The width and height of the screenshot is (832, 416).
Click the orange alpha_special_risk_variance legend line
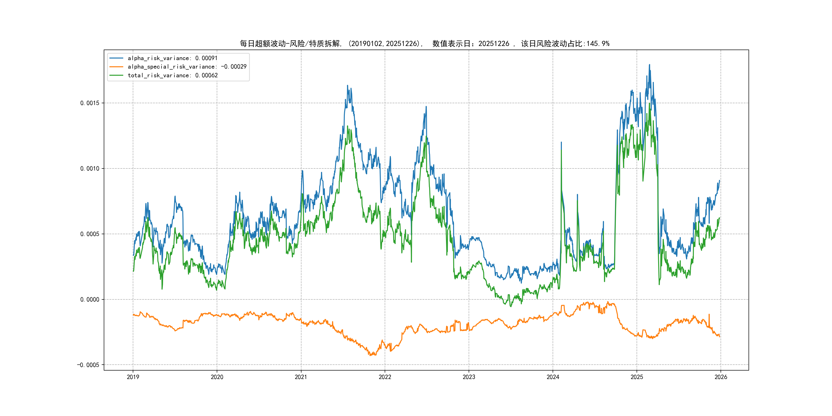coord(116,67)
